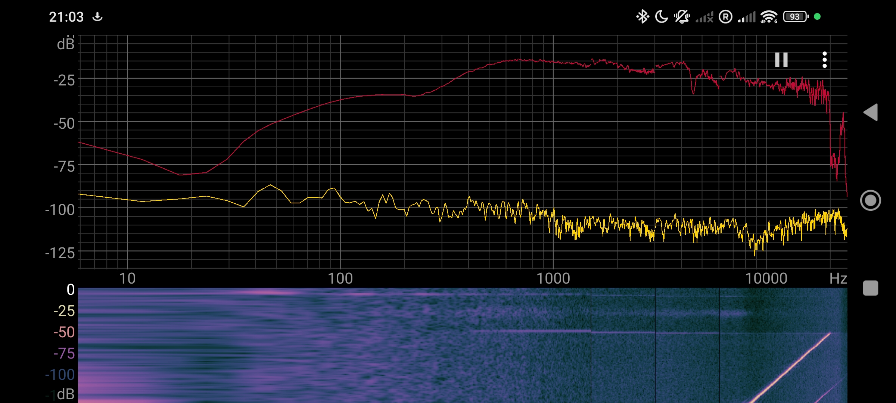The height and width of the screenshot is (403, 896).
Task: Tap the green microphone-in-use dot
Action: coord(817,16)
